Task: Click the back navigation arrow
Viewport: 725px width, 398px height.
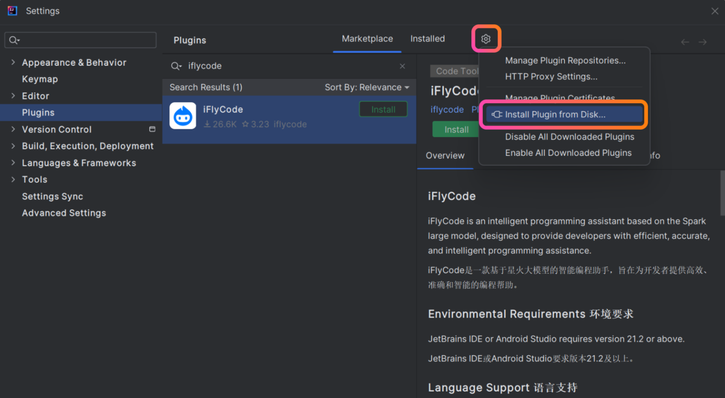Action: point(685,42)
